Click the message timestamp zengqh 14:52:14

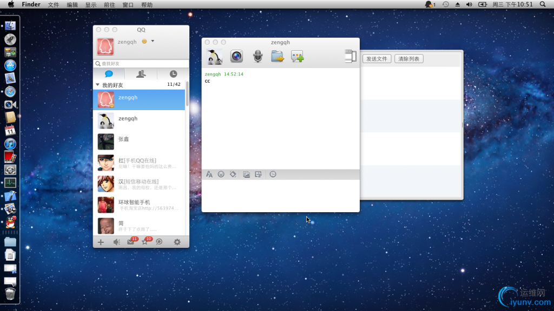pos(224,74)
